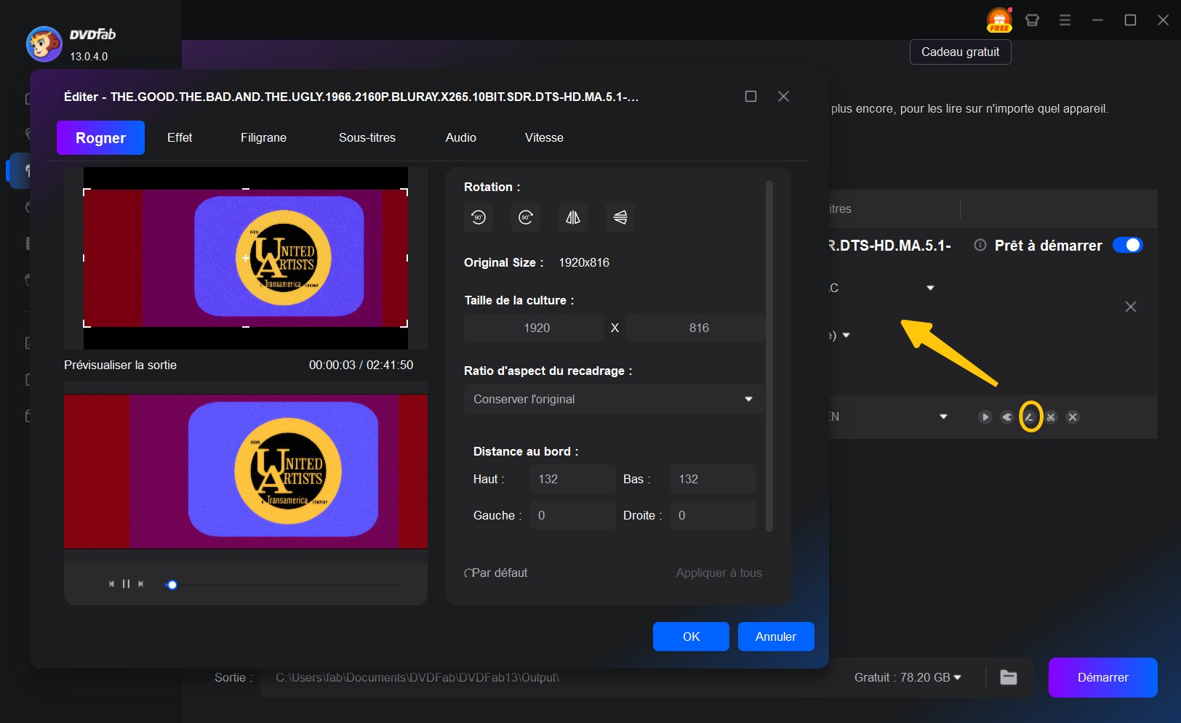This screenshot has height=723, width=1181.
Task: Click the DVDFab mascot logo
Action: (x=44, y=44)
